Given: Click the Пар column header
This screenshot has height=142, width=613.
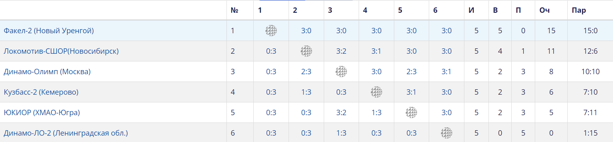Looking at the screenshot, I should 579,10.
